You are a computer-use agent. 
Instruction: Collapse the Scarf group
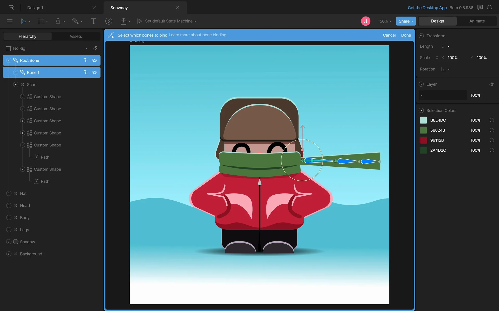pos(16,84)
